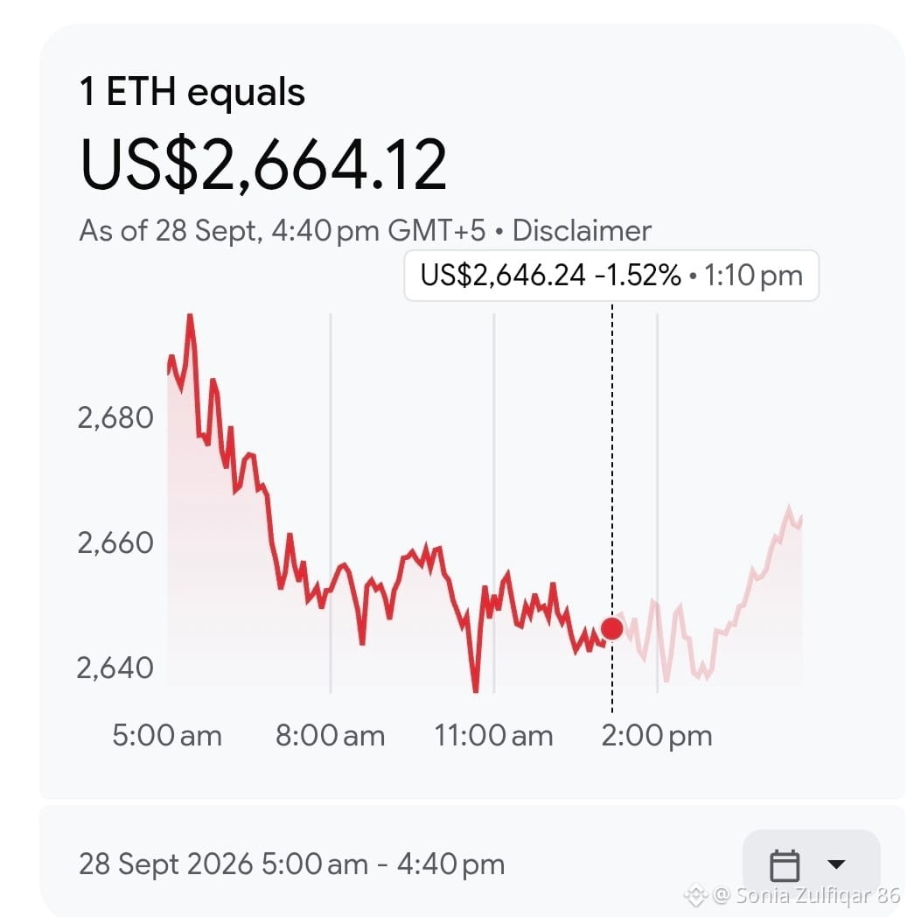This screenshot has height=917, width=907.
Task: Click the 5:00 am axis label
Action: (x=167, y=736)
